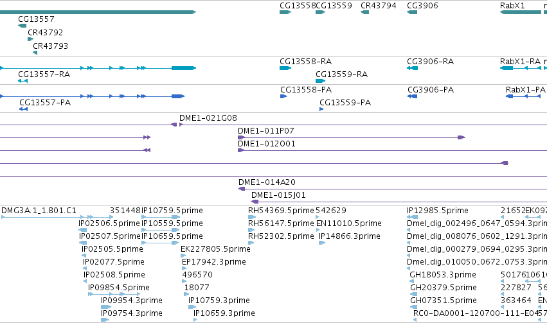Select the CR43793 gene feature
The width and height of the screenshot is (547, 323).
[35, 53]
